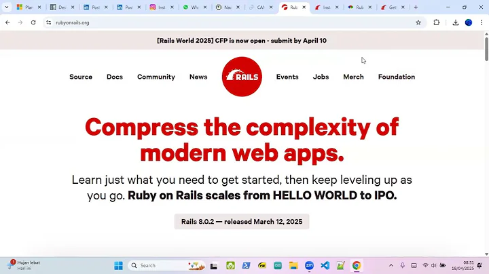Open the Chrome profile avatar
This screenshot has height=274, width=489.
(x=469, y=22)
